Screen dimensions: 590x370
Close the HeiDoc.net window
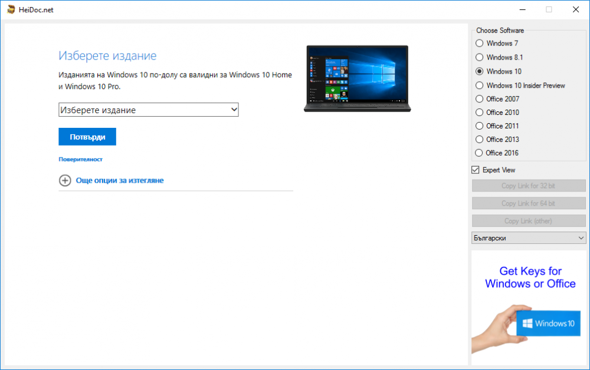click(576, 9)
